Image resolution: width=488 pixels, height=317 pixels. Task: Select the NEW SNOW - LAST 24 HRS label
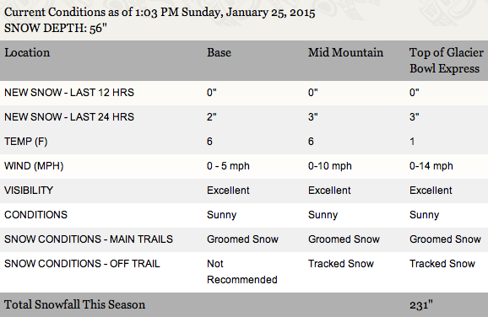coord(69,117)
